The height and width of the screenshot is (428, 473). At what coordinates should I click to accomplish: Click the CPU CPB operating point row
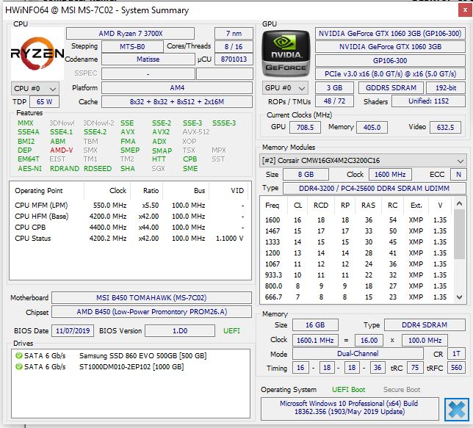(x=130, y=227)
